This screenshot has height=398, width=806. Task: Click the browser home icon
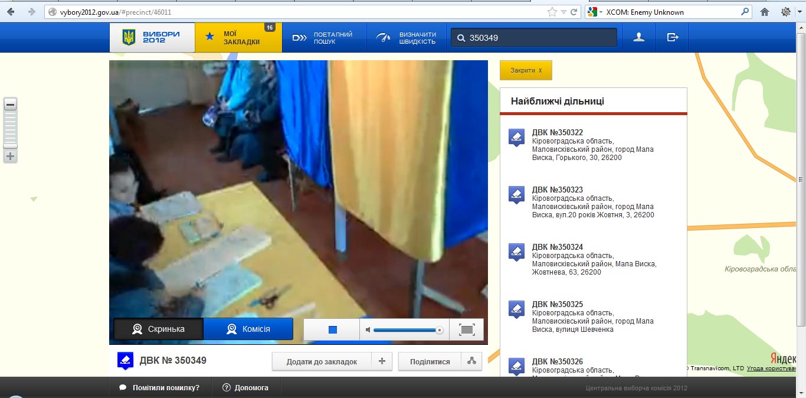point(765,12)
